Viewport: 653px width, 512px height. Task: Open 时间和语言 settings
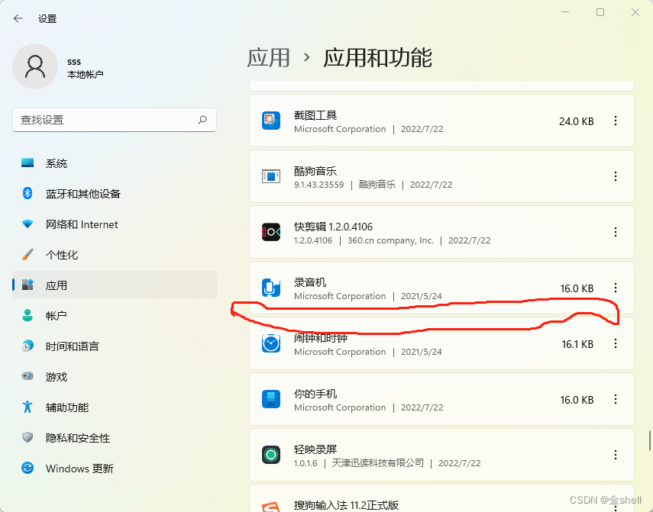click(115, 346)
